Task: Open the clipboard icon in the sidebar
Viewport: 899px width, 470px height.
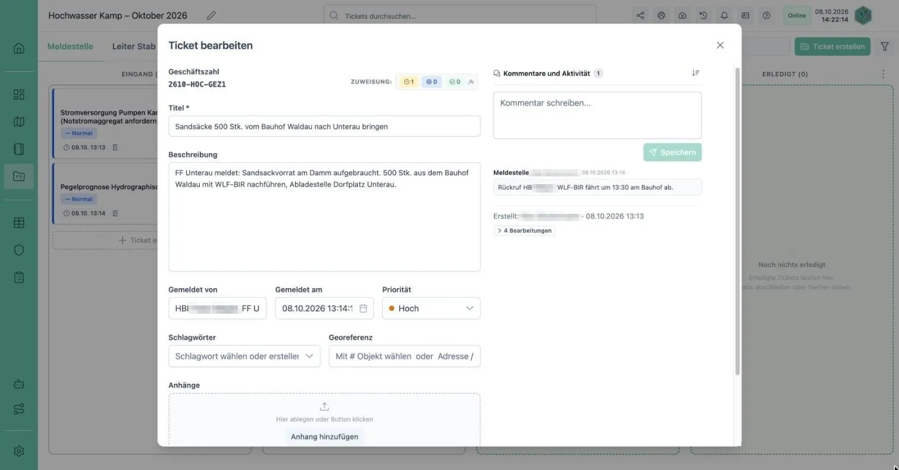Action: coord(19,277)
